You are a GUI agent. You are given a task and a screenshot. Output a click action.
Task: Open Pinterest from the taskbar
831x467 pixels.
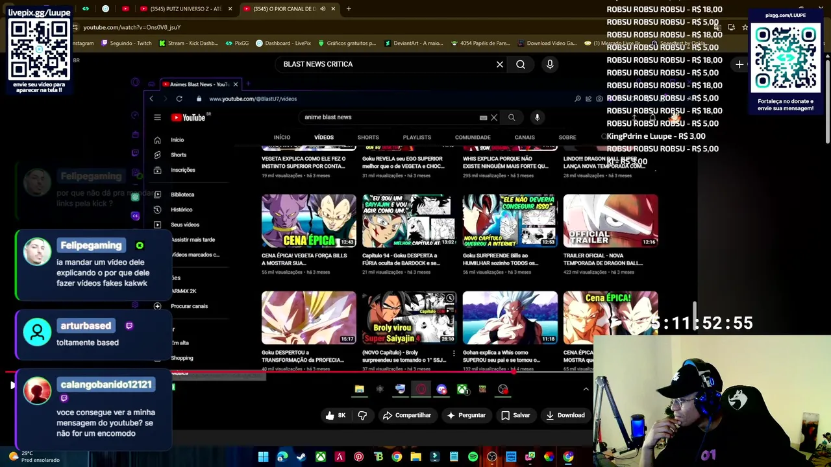pyautogui.click(x=358, y=457)
